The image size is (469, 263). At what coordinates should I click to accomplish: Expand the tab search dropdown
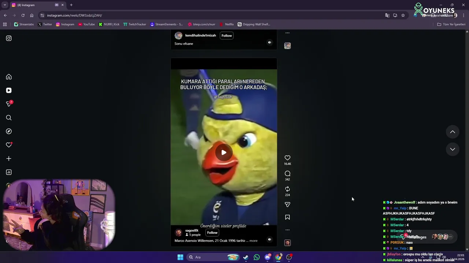pyautogui.click(x=5, y=5)
